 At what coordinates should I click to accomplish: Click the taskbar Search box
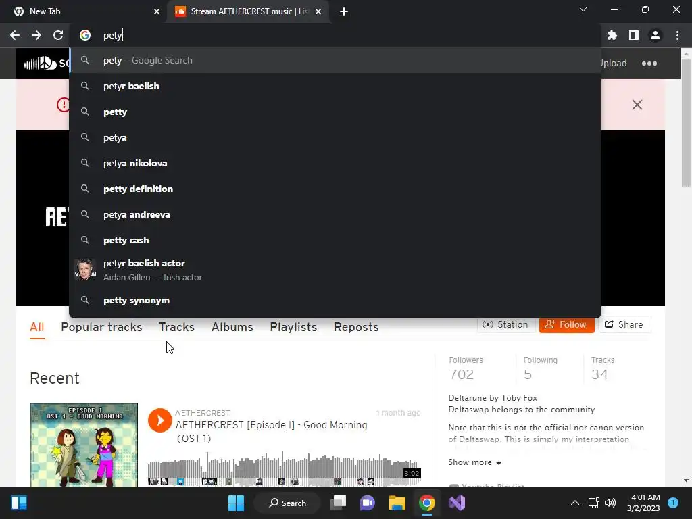pos(287,503)
